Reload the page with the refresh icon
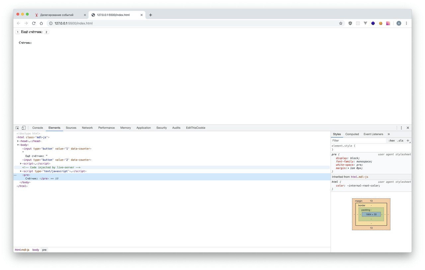Image resolution: width=425 pixels, height=270 pixels. click(34, 23)
